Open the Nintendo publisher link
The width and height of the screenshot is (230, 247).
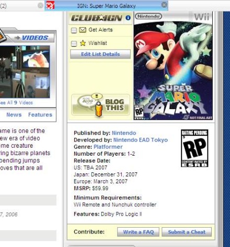pos(124,133)
